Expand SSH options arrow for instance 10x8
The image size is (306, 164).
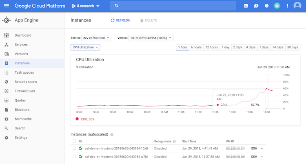point(262,149)
